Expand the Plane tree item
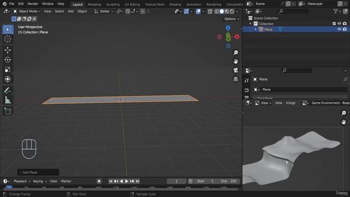Image resolution: width=350 pixels, height=197 pixels. tap(255, 29)
